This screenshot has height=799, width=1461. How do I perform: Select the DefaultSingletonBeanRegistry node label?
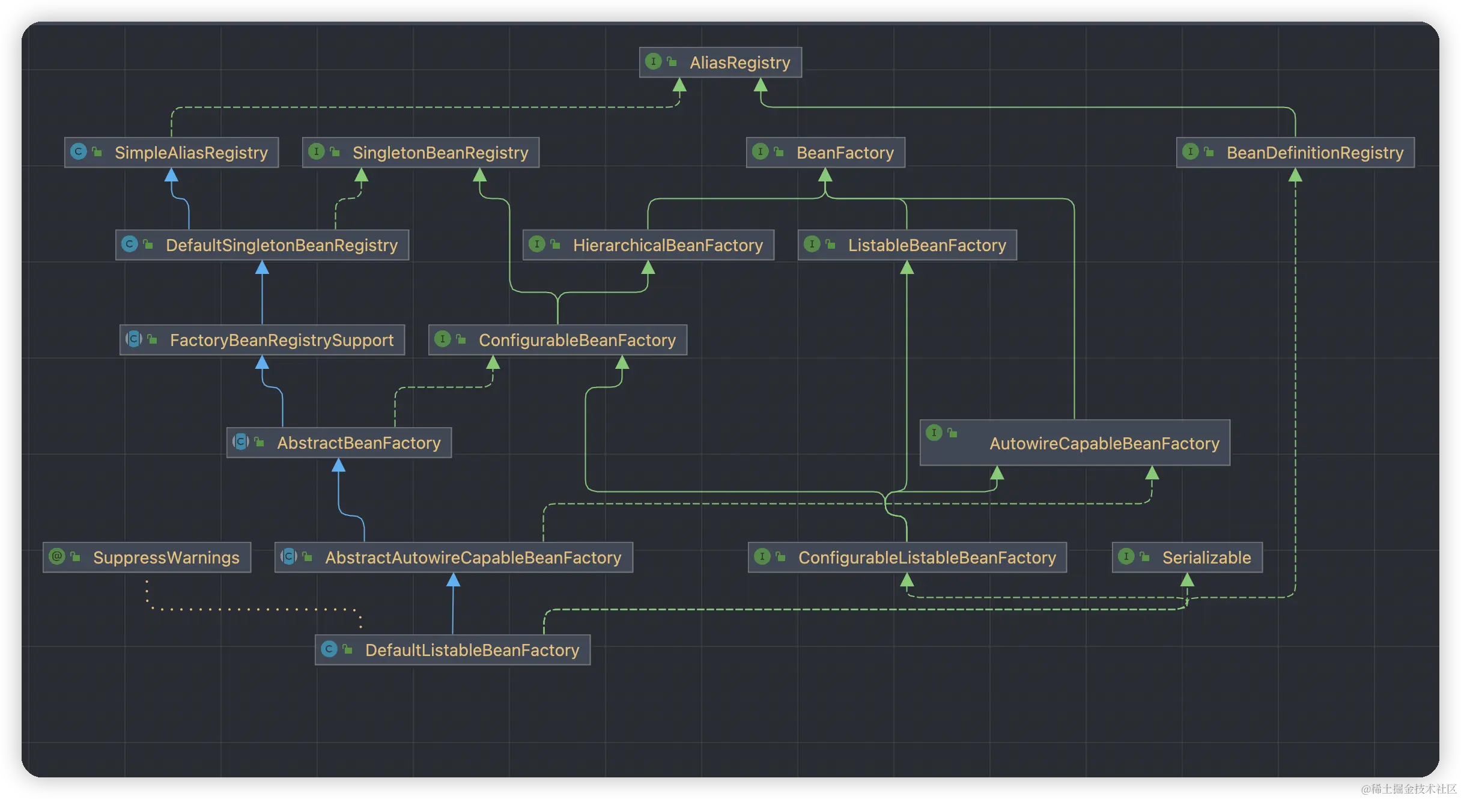point(281,245)
